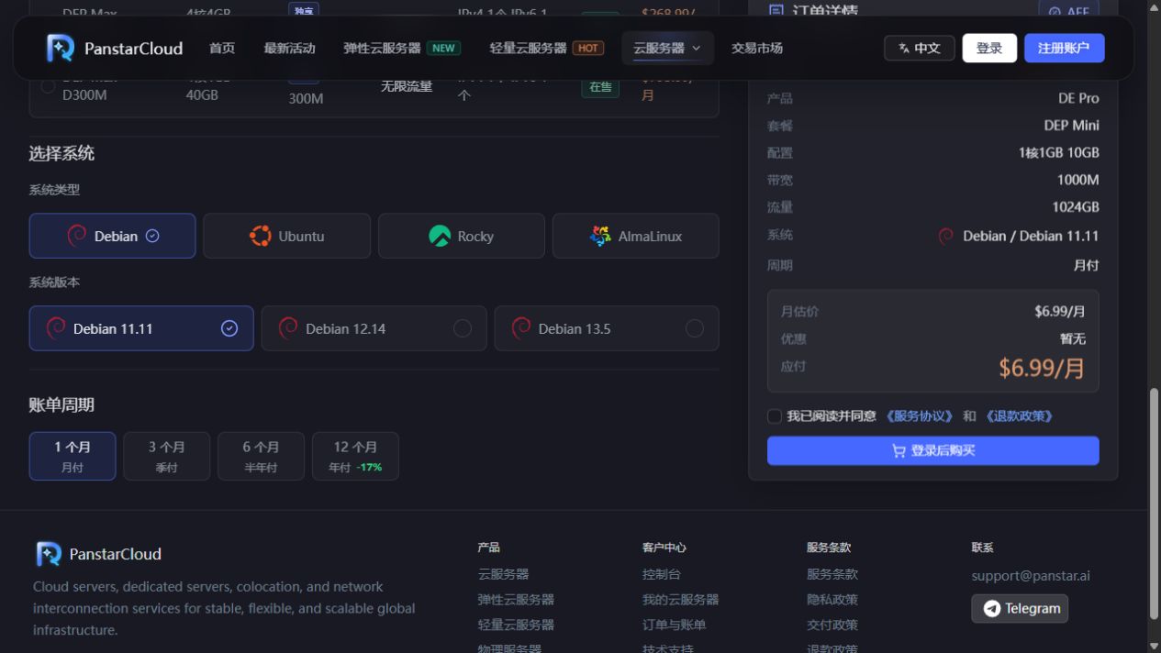Click the 登录后购买 button
The height and width of the screenshot is (653, 1161).
[932, 450]
